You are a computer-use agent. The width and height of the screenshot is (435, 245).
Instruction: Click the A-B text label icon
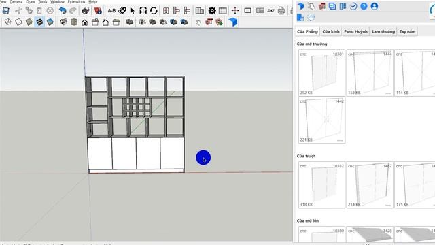pyautogui.click(x=111, y=11)
